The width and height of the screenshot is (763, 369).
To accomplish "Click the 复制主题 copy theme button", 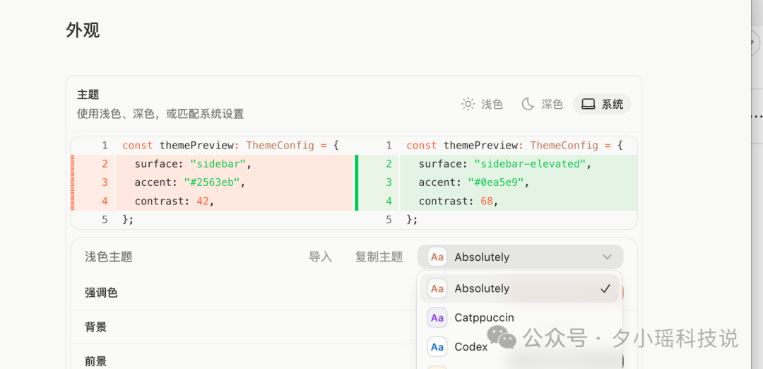I will (379, 257).
